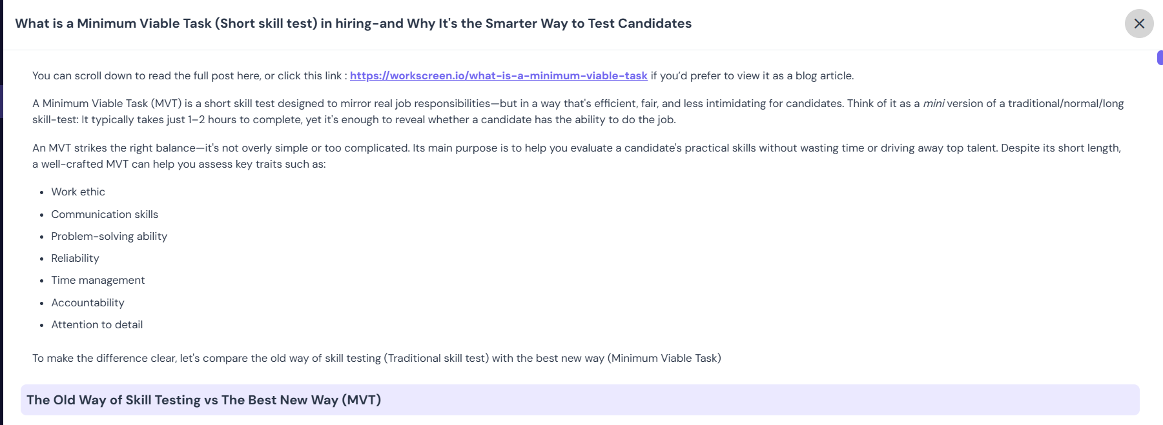
Task: Select the "Reliability" bullet item
Action: click(x=75, y=259)
